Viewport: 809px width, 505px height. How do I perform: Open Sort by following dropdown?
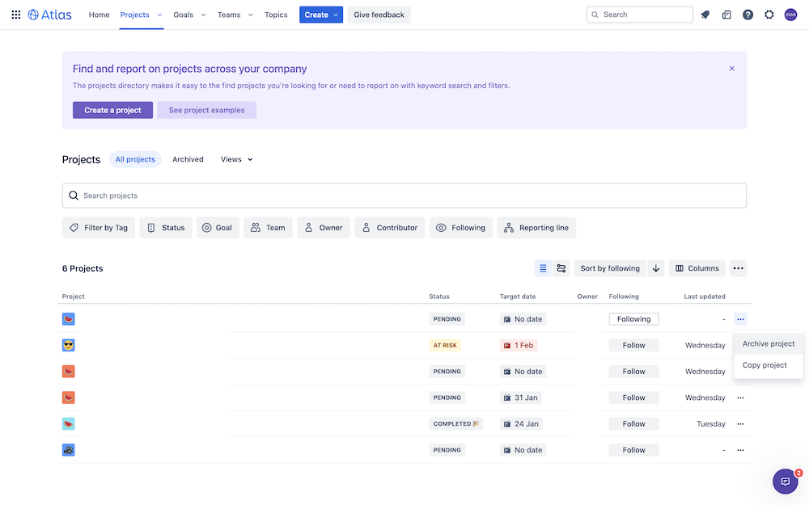click(x=610, y=268)
